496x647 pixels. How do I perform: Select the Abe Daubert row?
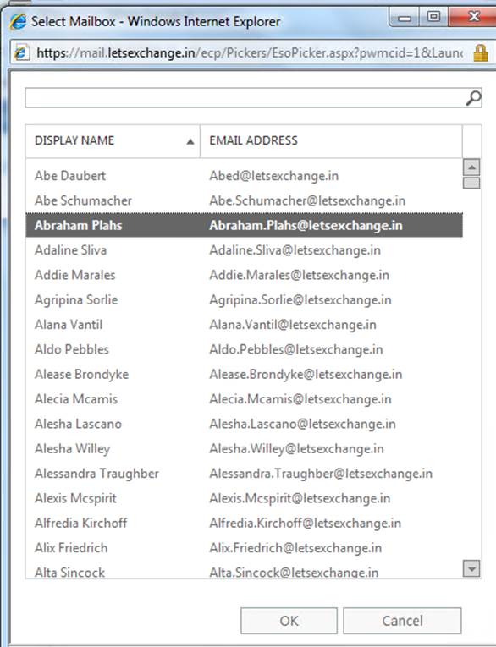(244, 176)
